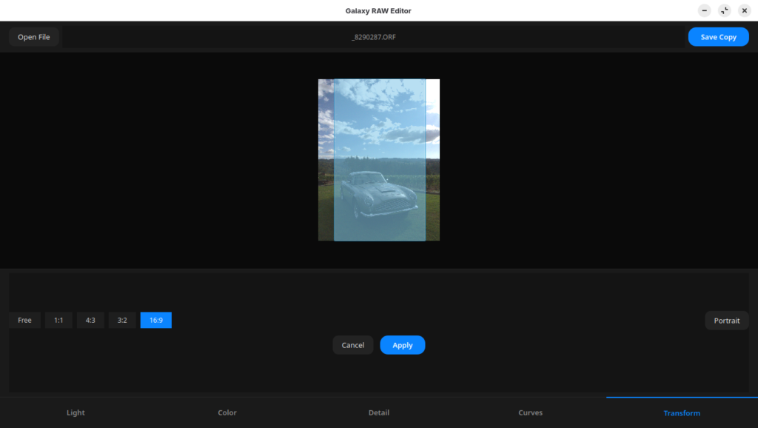This screenshot has width=758, height=428.
Task: Select the Free crop ratio
Action: click(x=24, y=320)
